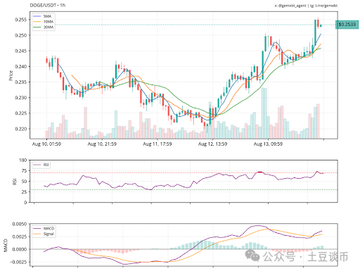Click the 0.240 price axis tick
This screenshot has width=360, height=271.
click(21, 66)
